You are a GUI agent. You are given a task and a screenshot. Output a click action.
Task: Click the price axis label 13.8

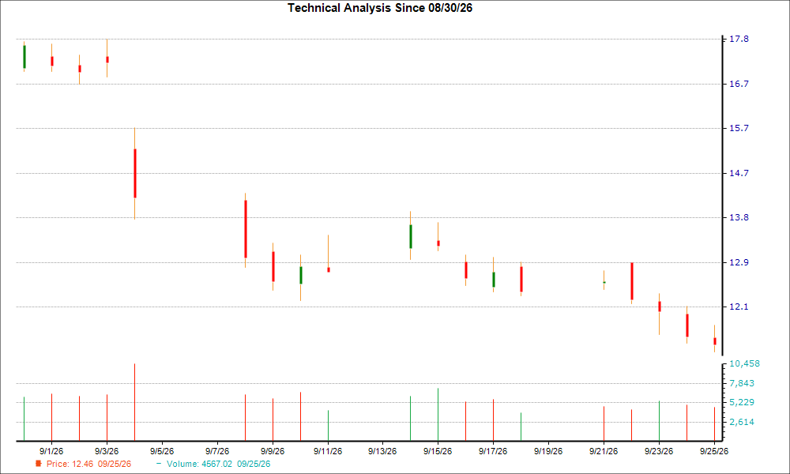[739, 217]
